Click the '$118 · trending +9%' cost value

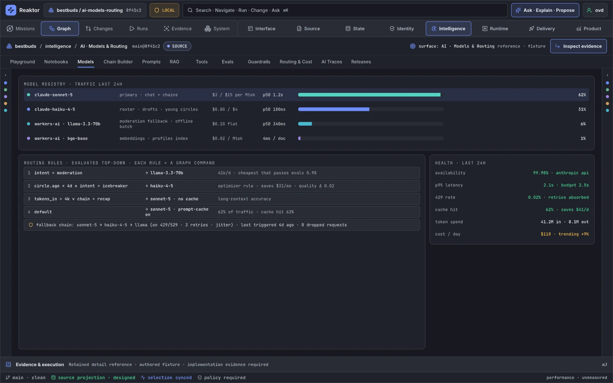tap(565, 234)
